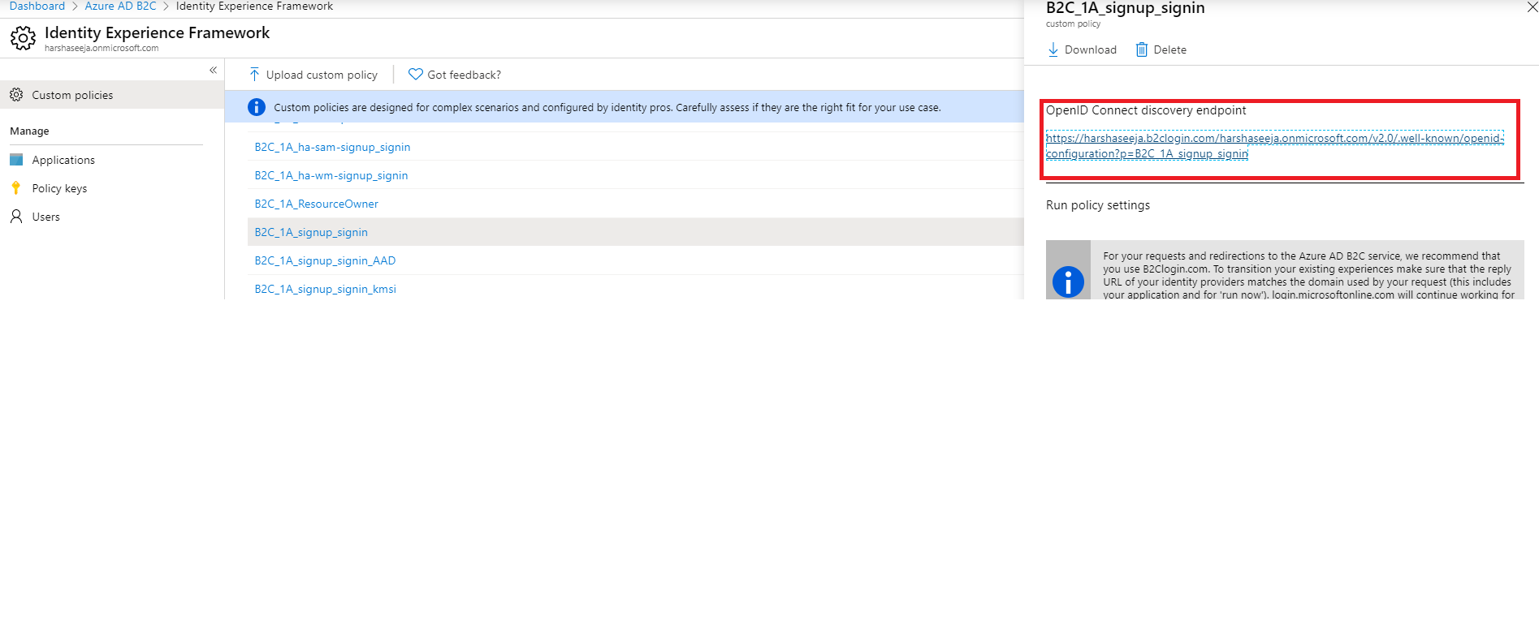The height and width of the screenshot is (619, 1539).
Task: Open Policy keys menu item
Action: tap(59, 188)
